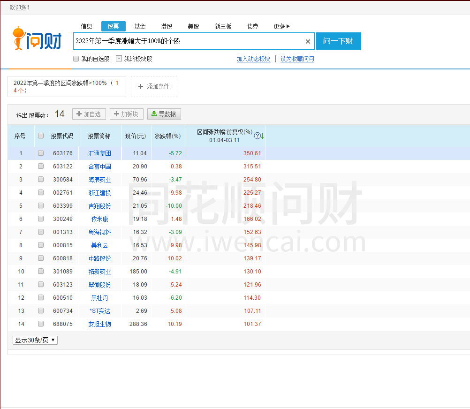Check the 我的自选股 checkbox

(76, 59)
